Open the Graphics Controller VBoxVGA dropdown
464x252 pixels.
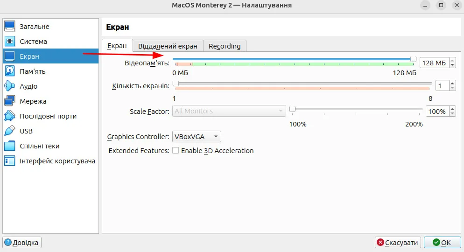(x=197, y=137)
